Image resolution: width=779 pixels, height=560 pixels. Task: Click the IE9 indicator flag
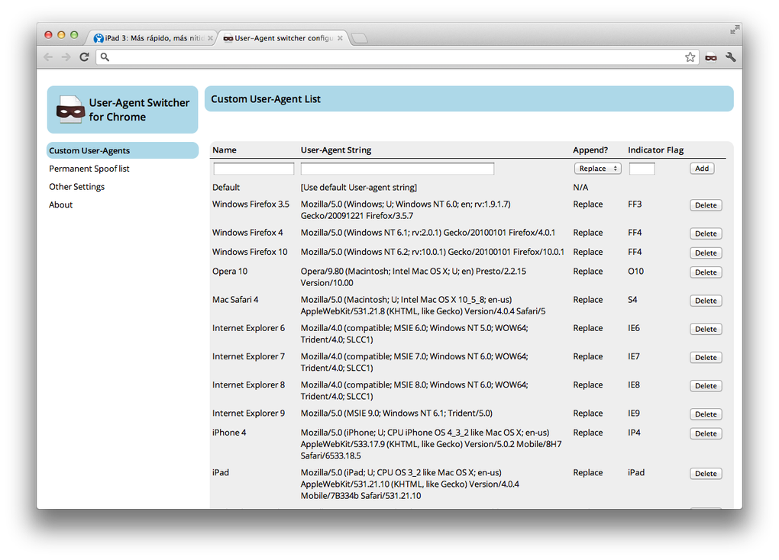click(x=634, y=413)
